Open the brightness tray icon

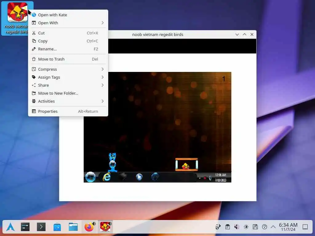246,227
